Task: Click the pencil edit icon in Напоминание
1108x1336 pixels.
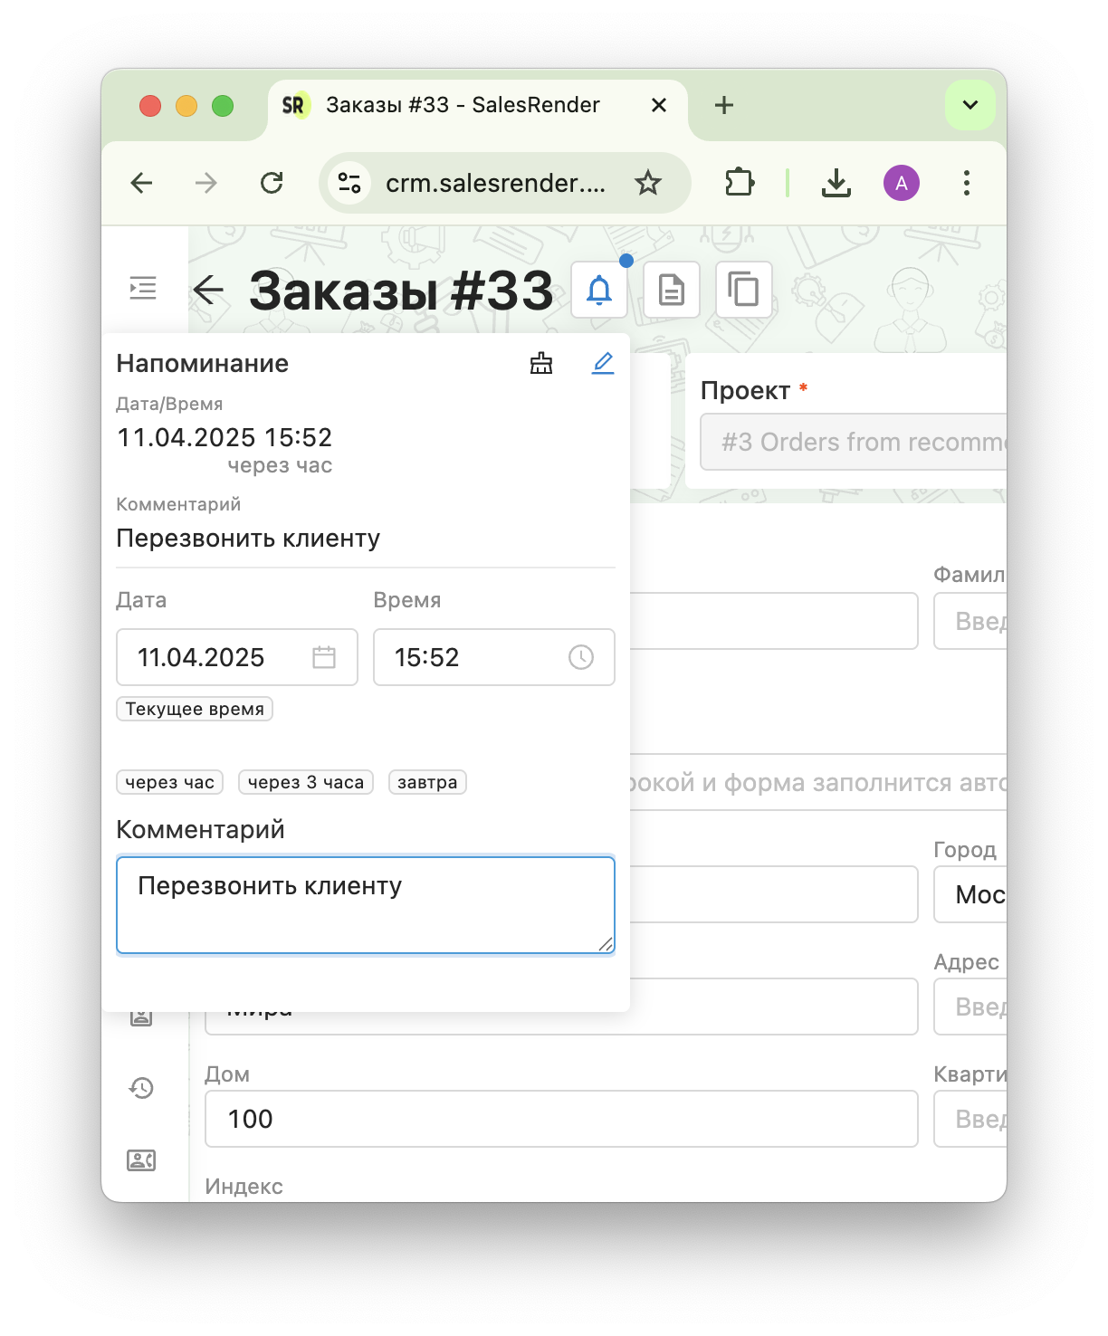Action: click(603, 363)
